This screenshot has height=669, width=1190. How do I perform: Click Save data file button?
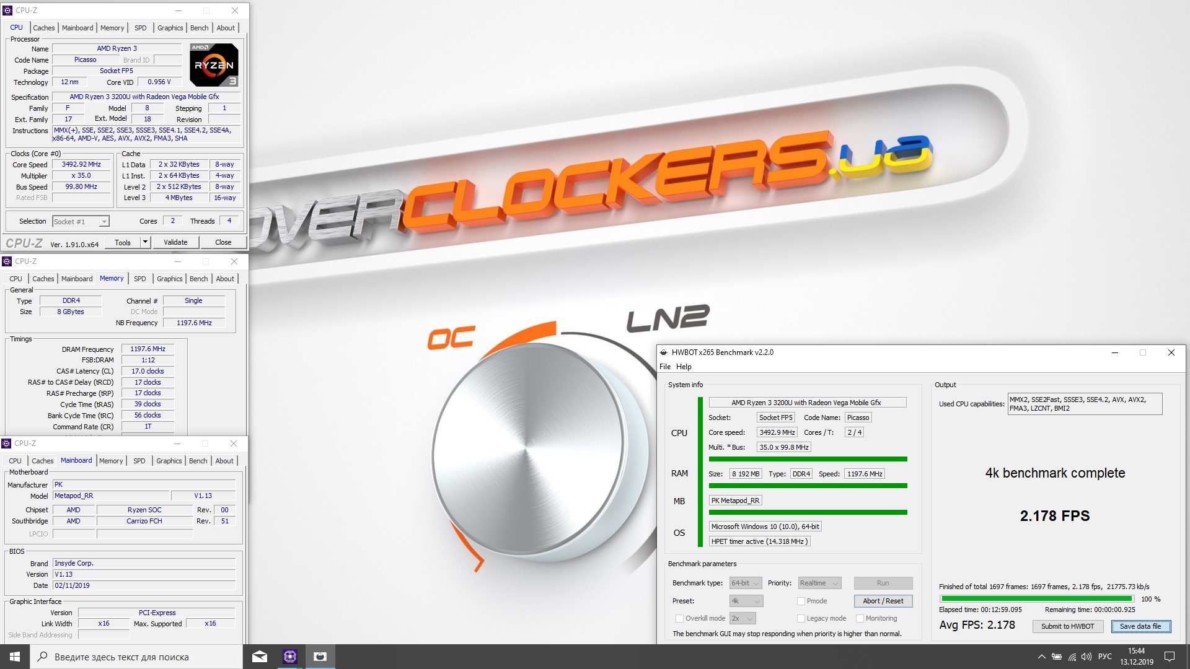pos(1140,626)
